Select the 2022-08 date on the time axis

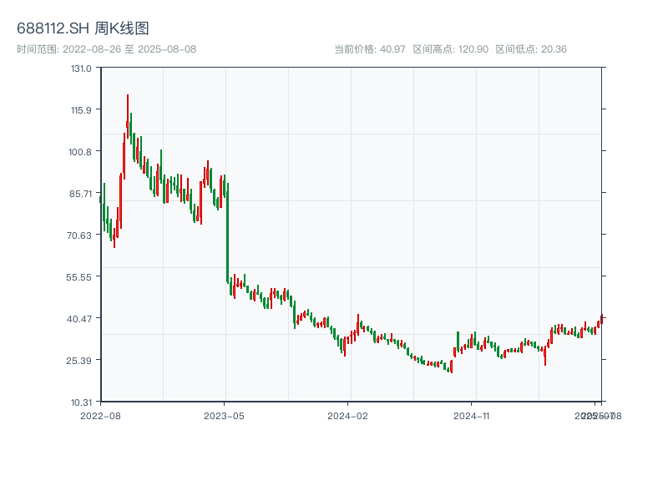100,415
